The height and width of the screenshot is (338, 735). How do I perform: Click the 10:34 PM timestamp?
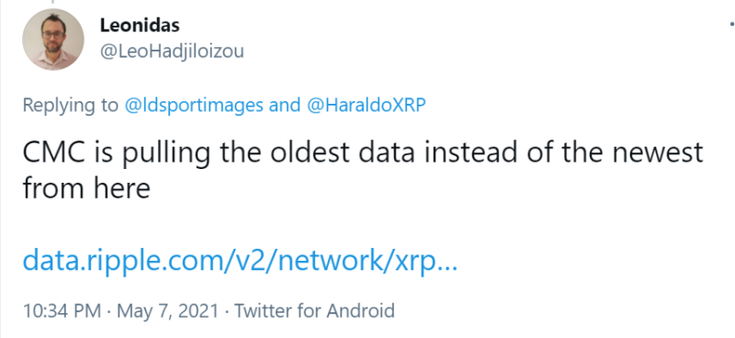(x=62, y=310)
